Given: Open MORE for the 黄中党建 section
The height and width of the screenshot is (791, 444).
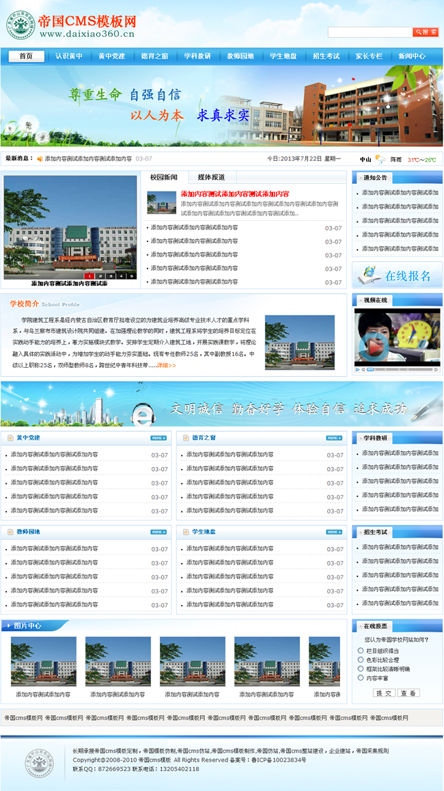Looking at the screenshot, I should [x=158, y=438].
